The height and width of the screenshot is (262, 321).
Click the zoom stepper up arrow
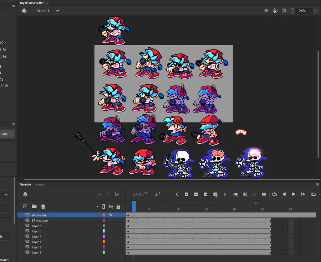[x=292, y=9]
